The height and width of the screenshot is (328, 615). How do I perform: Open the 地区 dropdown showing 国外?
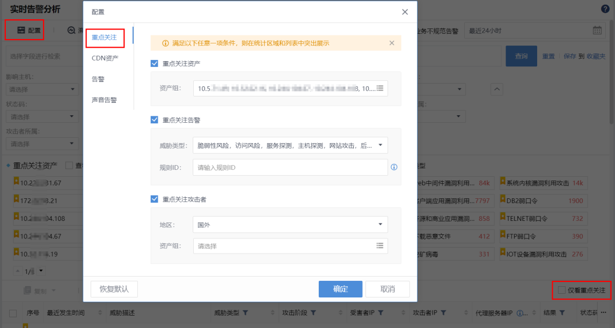pos(380,225)
